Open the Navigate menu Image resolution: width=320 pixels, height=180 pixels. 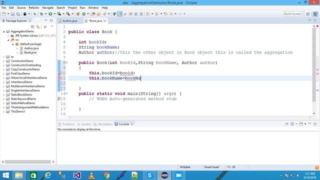48,8
